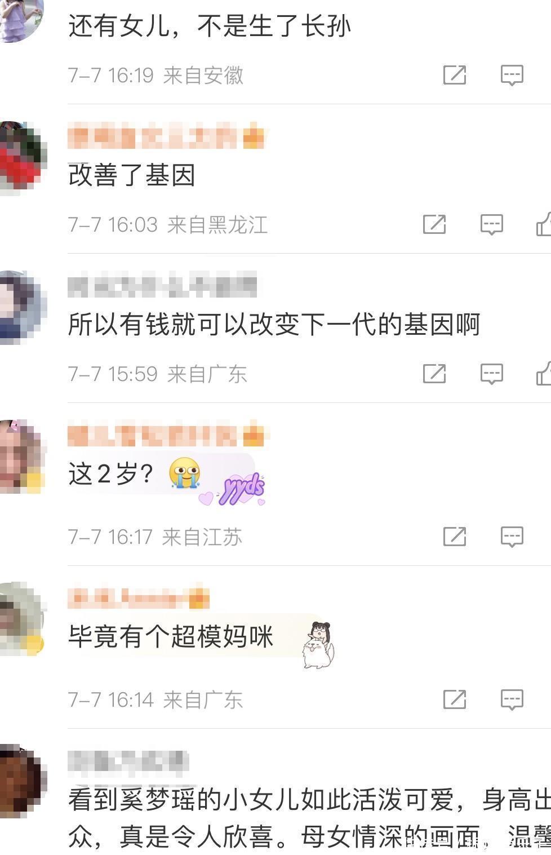Repost the 这2岁 comment from 江苏

(455, 537)
